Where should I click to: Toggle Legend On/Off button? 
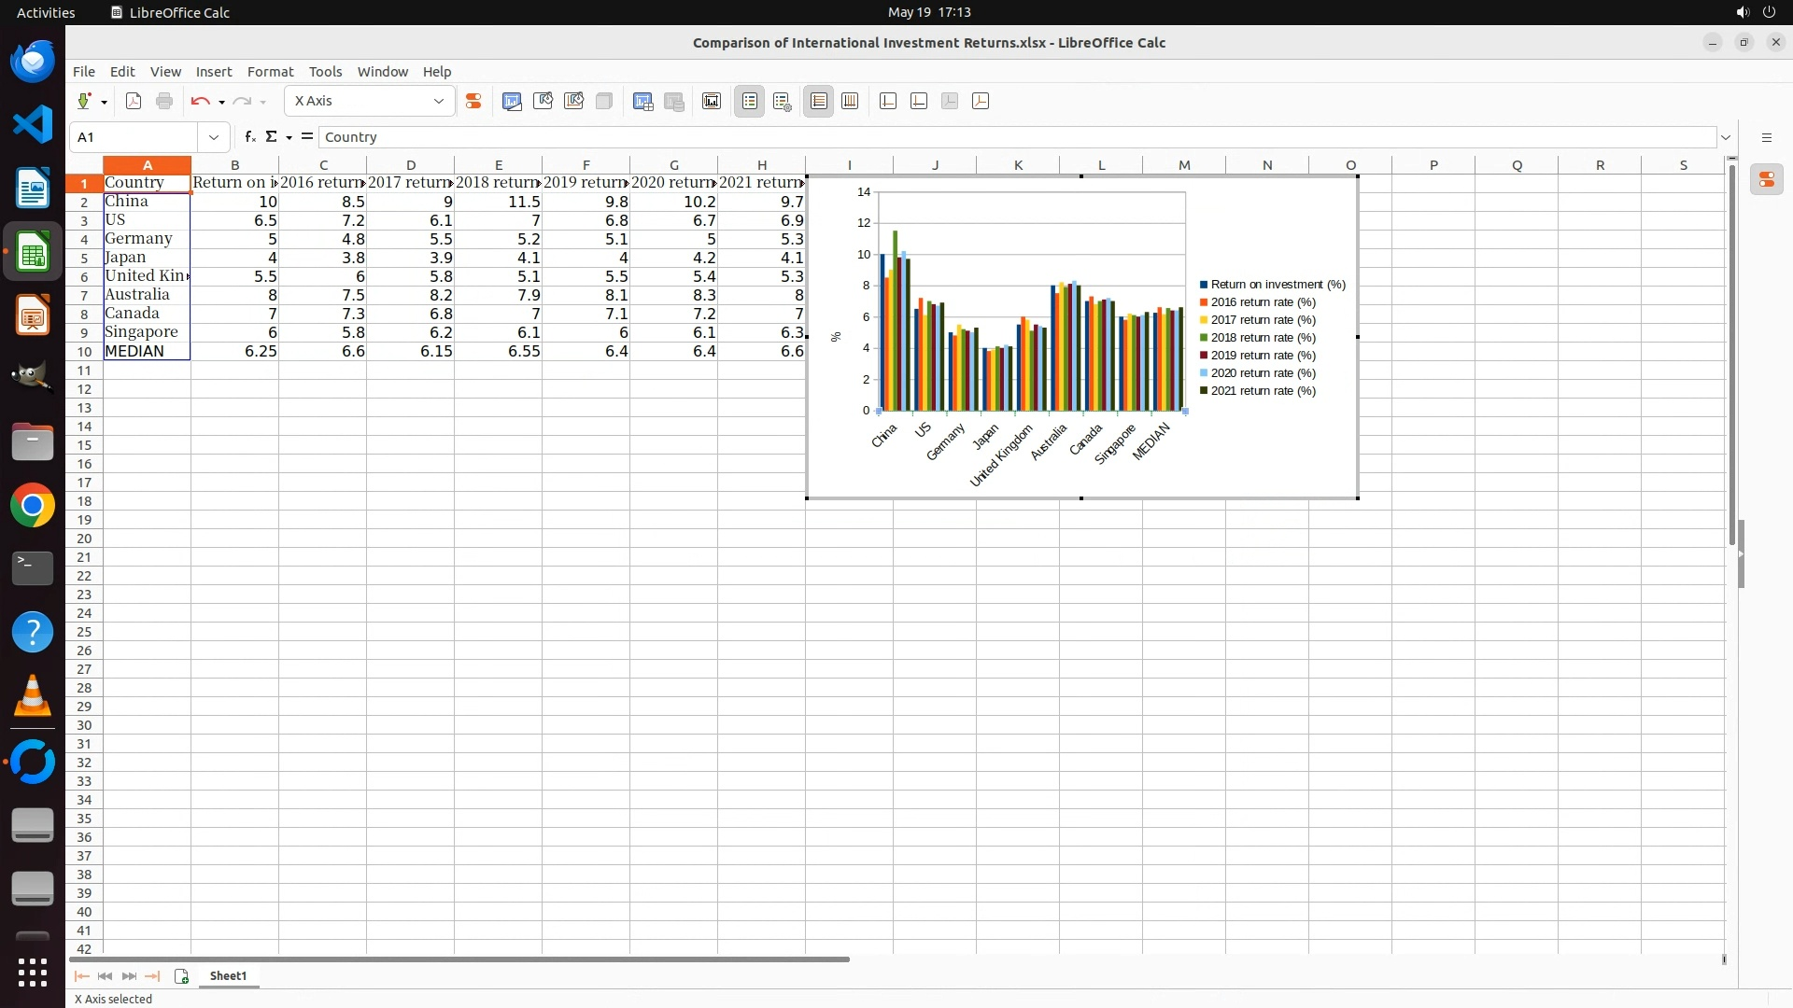tap(749, 101)
